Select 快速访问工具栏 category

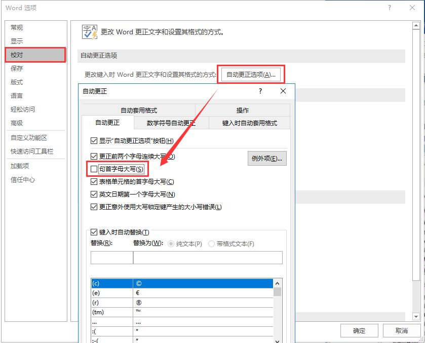tap(32, 152)
